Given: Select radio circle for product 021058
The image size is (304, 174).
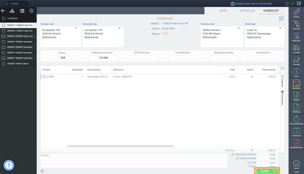Looking at the screenshot, I should point(44,77).
